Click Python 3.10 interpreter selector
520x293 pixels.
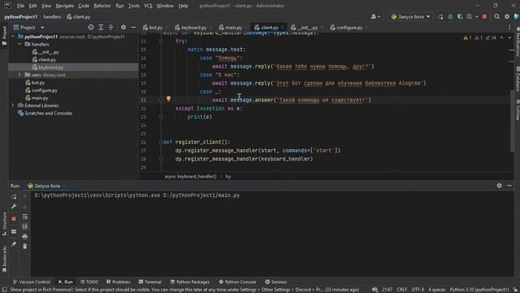coord(479,290)
